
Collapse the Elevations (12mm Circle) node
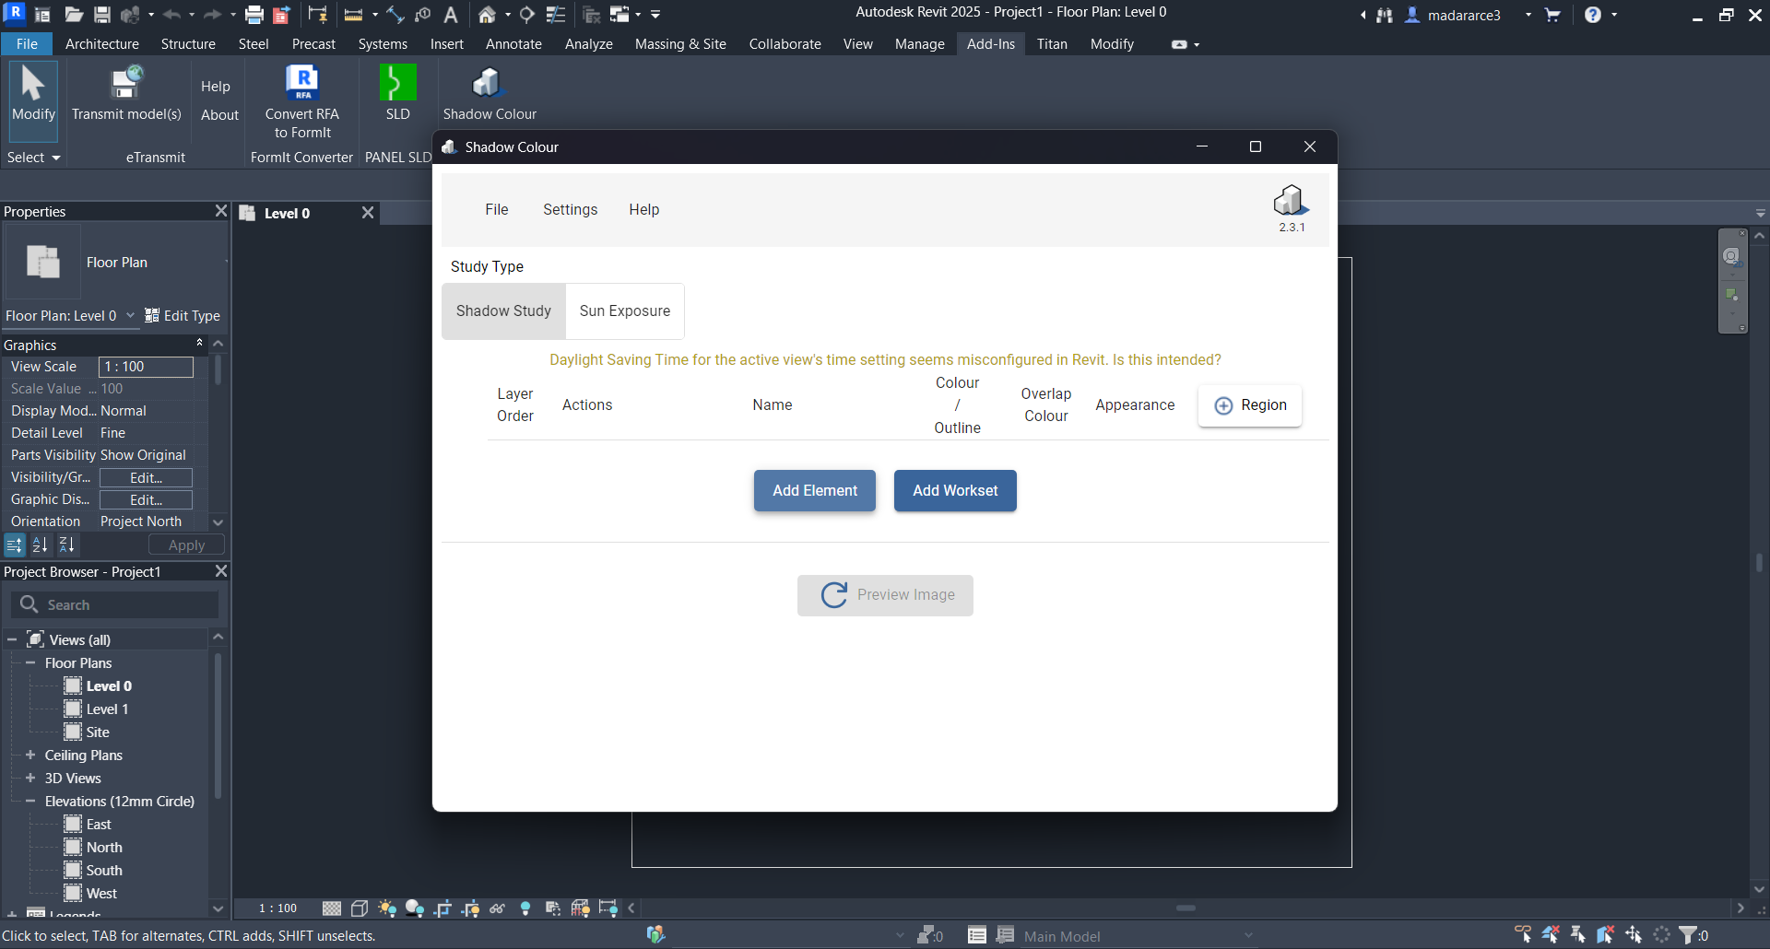click(30, 801)
